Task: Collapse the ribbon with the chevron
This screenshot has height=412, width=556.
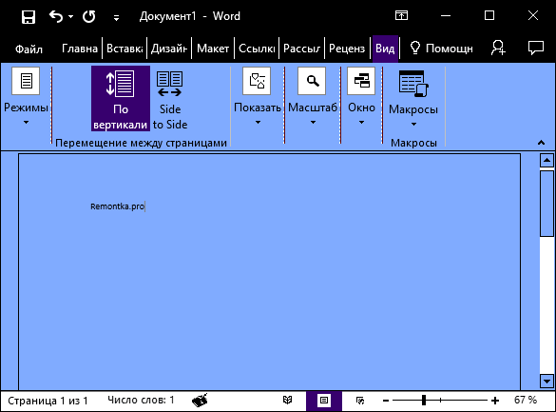Action: [x=541, y=143]
